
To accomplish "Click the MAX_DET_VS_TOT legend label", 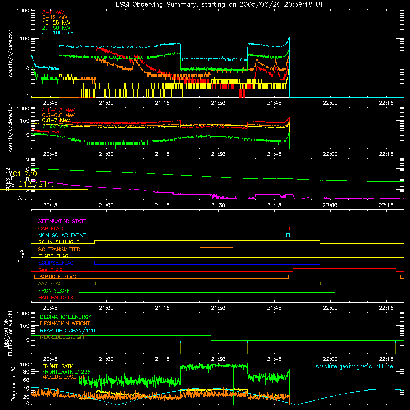I will click(x=64, y=377).
